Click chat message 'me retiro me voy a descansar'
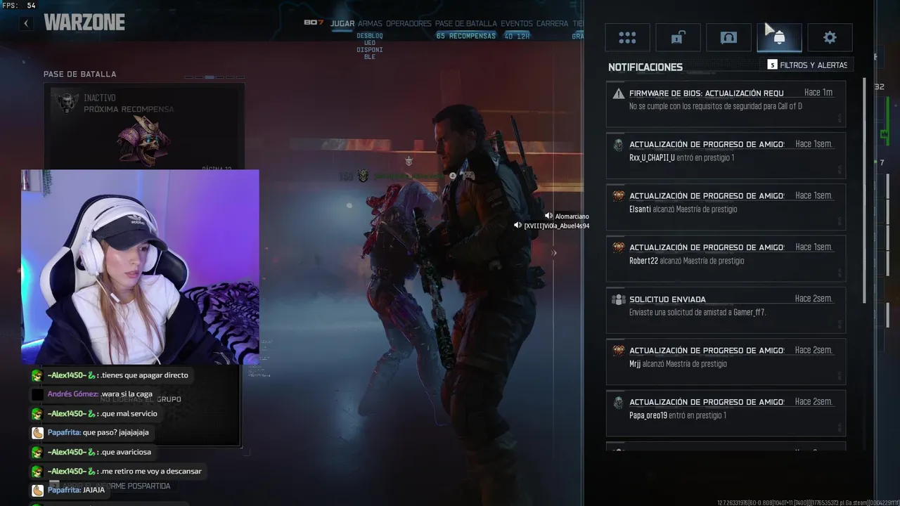 point(117,471)
